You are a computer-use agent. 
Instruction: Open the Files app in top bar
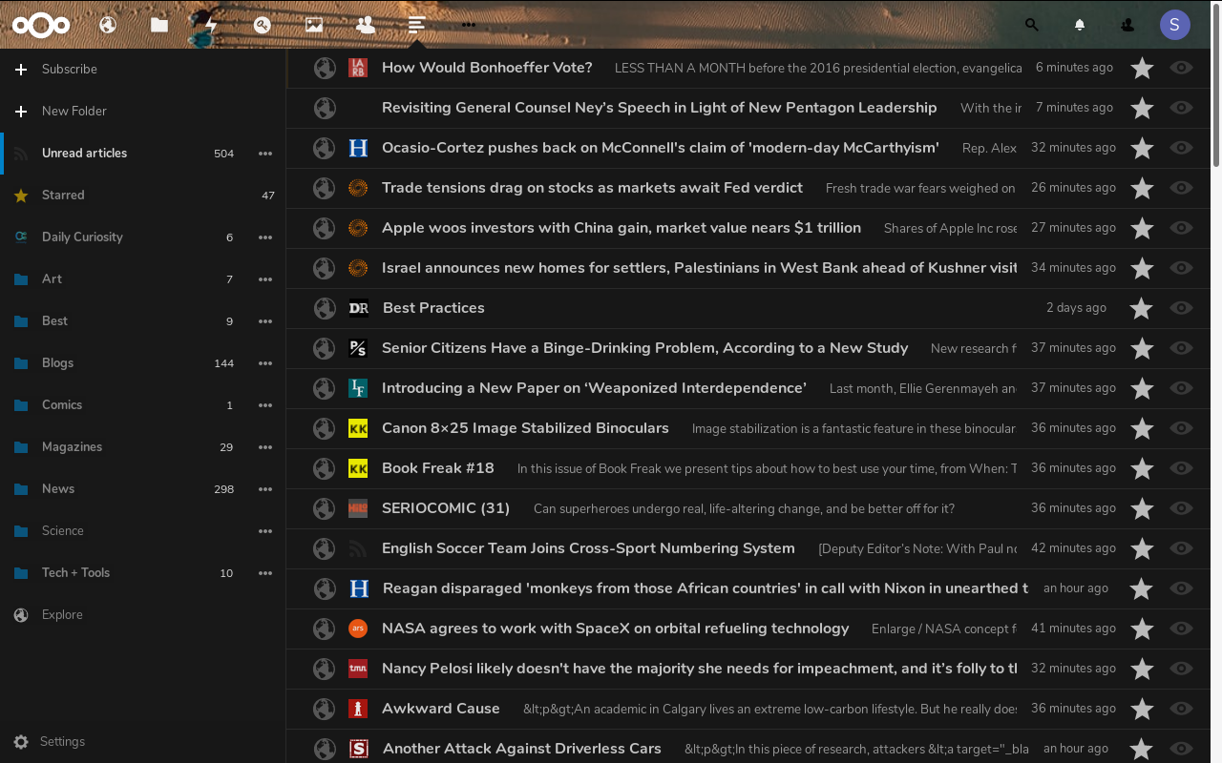coord(159,25)
